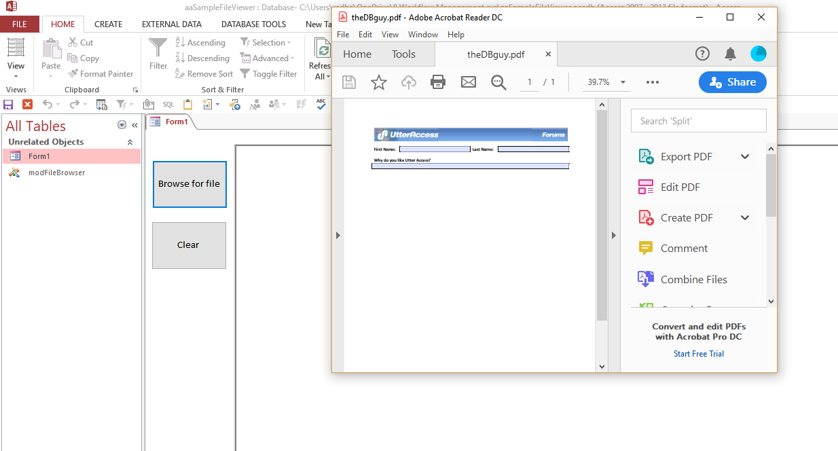Click the Browse for file button
Image resolution: width=838 pixels, height=451 pixels.
[x=189, y=184]
